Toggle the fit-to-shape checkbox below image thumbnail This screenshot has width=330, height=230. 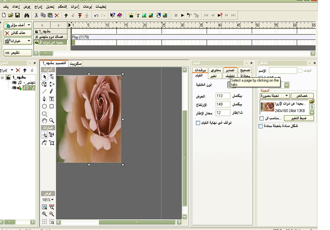pos(261,118)
